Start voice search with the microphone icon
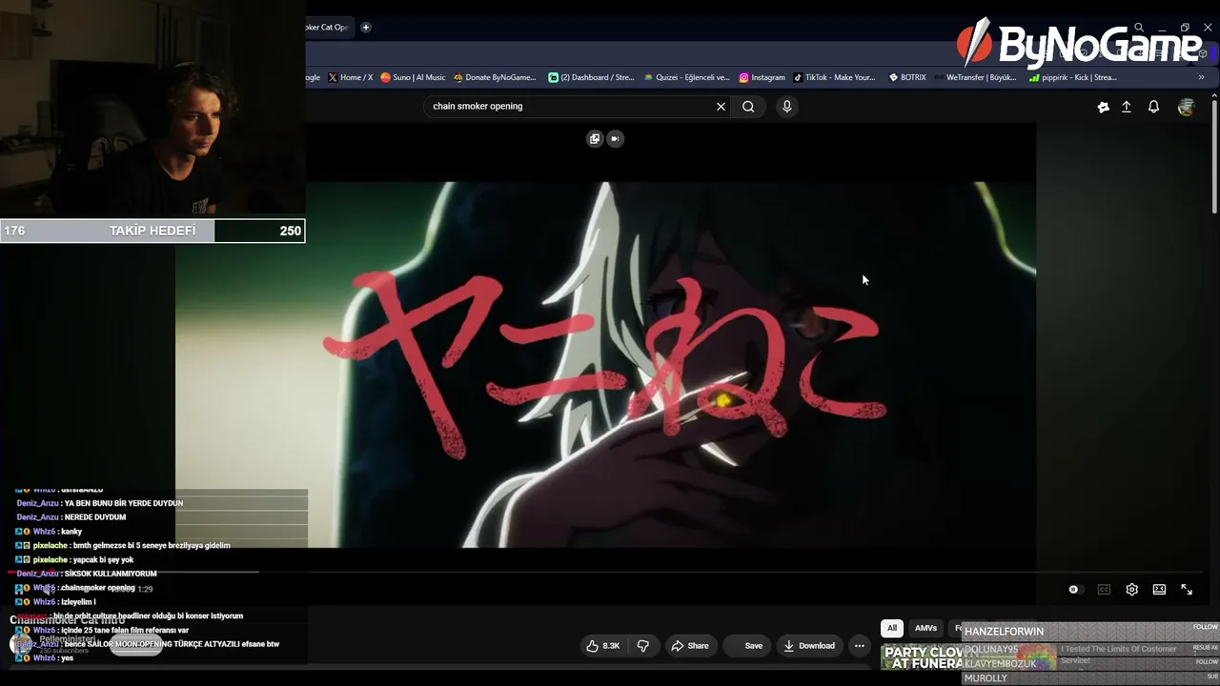The width and height of the screenshot is (1220, 686). pyautogui.click(x=787, y=107)
